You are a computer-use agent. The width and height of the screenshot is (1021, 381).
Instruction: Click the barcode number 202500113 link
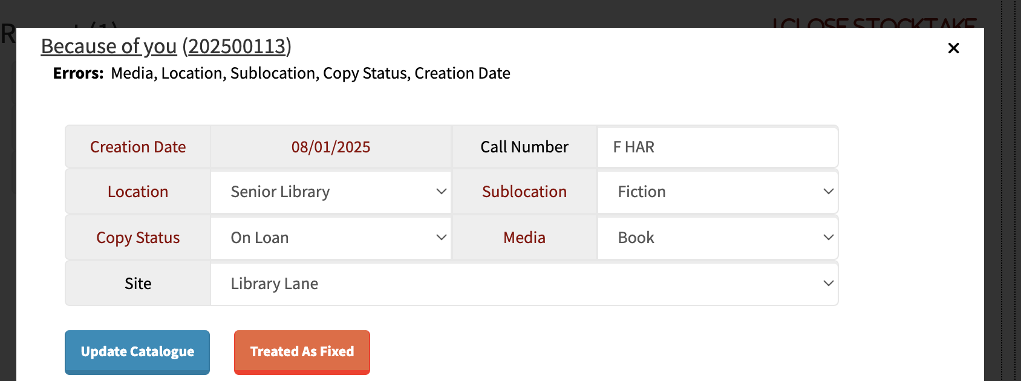[236, 47]
